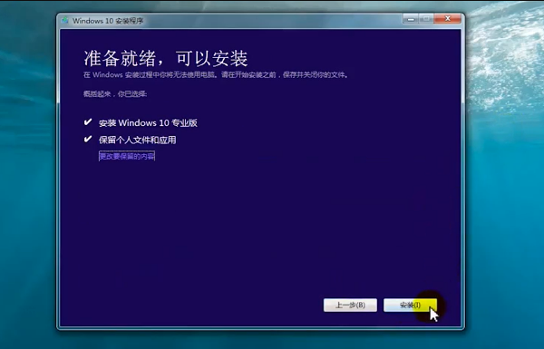Click the 概括起来，你已选择 text
Image resolution: width=544 pixels, height=349 pixels.
tap(115, 94)
